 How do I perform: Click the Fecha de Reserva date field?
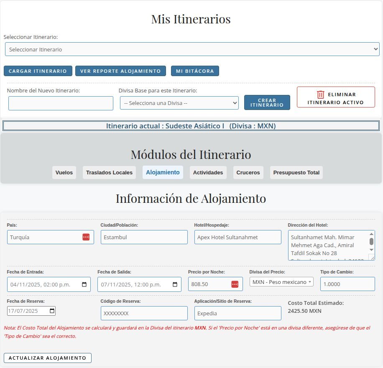31,311
